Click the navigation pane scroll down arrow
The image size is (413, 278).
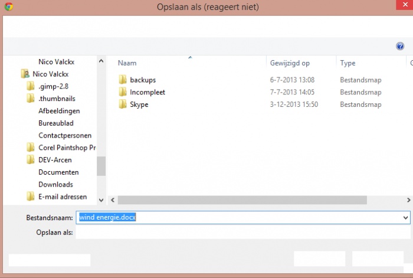click(x=101, y=200)
